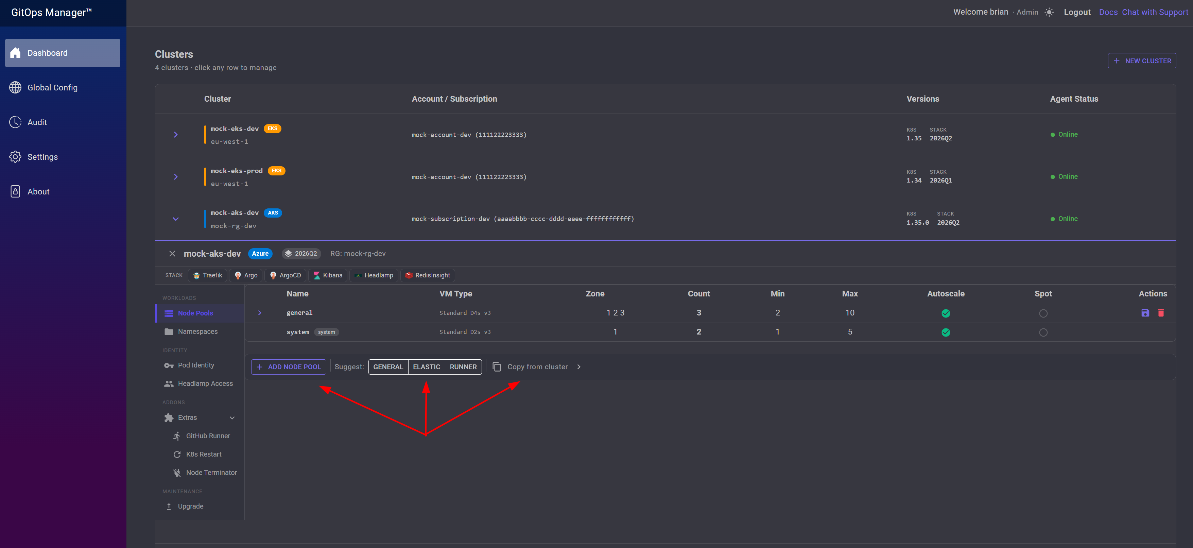Image resolution: width=1193 pixels, height=548 pixels.
Task: Open Kibana stack link
Action: pos(328,275)
